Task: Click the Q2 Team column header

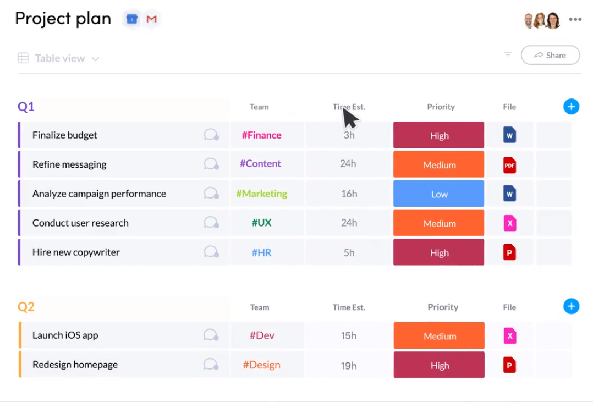Action: (259, 307)
